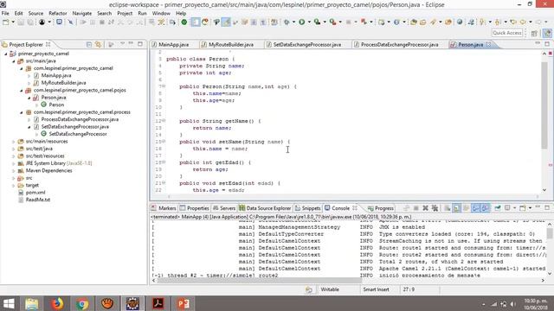Click the Quick Access search field
Image resolution: width=554 pixels, height=311 pixels.
[x=507, y=33]
